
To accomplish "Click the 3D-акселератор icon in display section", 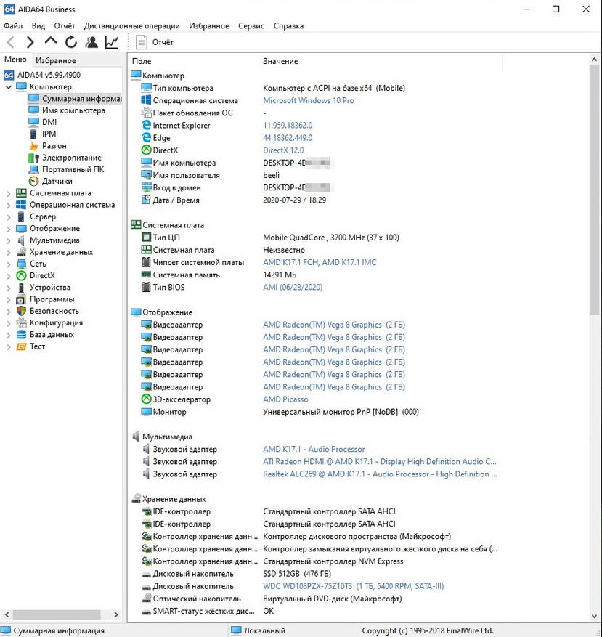I will tap(146, 399).
